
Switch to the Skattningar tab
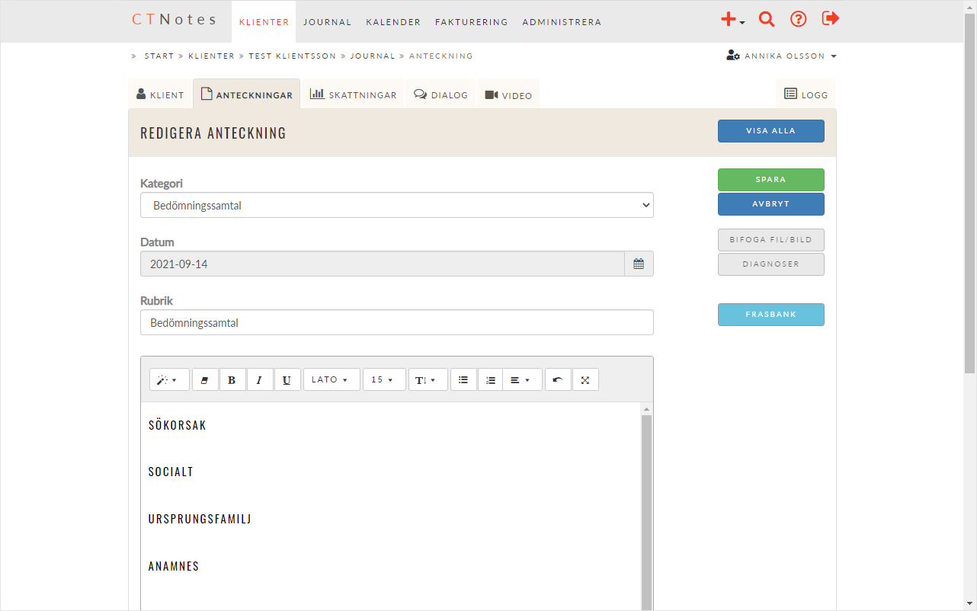pyautogui.click(x=353, y=94)
